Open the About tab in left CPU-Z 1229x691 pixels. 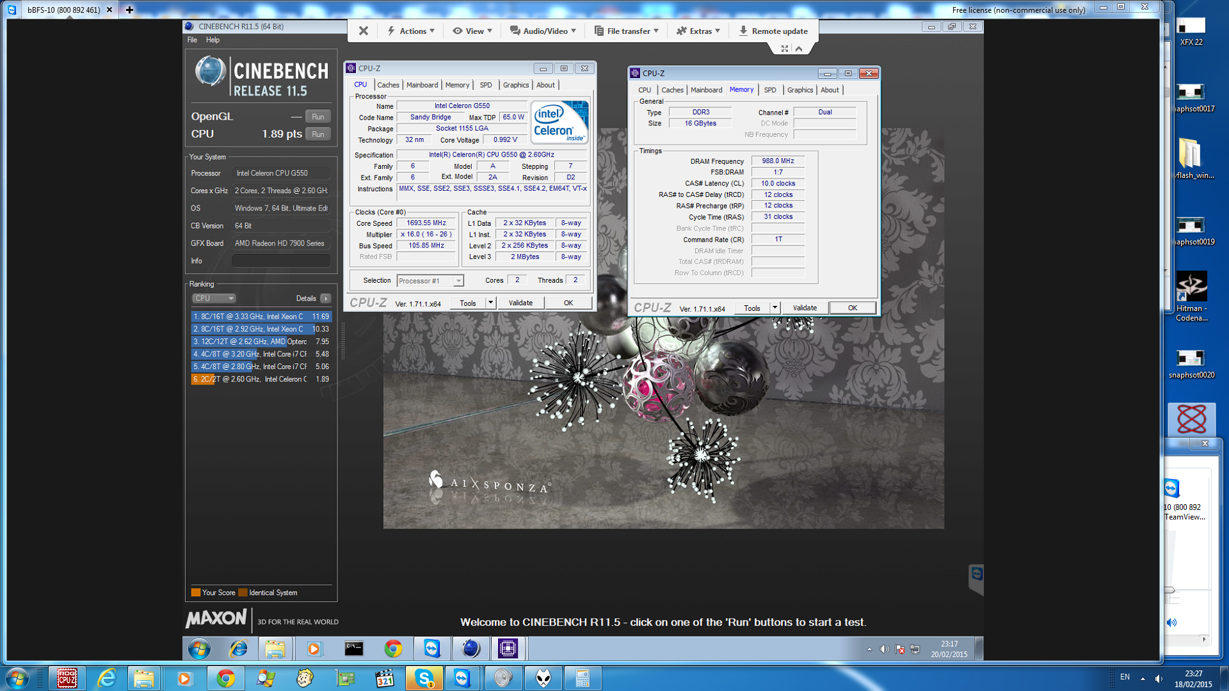pyautogui.click(x=545, y=85)
